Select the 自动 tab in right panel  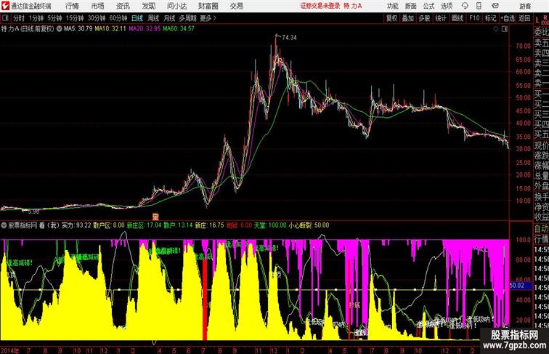(x=541, y=229)
